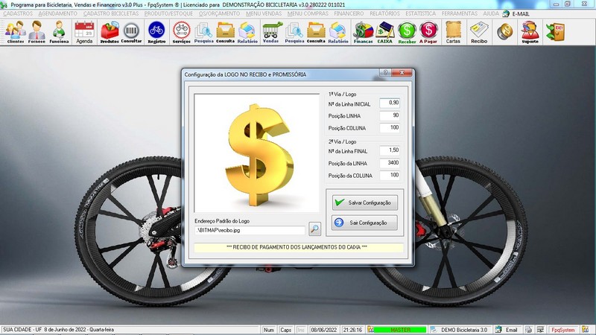Close the logo configuration dialog
Screen dimensions: 596x335
(x=402, y=72)
